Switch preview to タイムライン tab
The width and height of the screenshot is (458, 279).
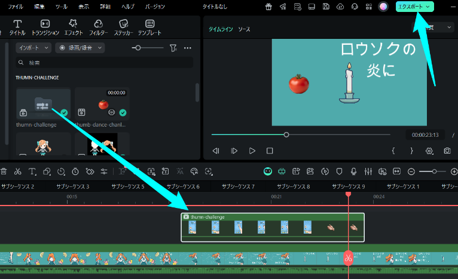click(221, 29)
